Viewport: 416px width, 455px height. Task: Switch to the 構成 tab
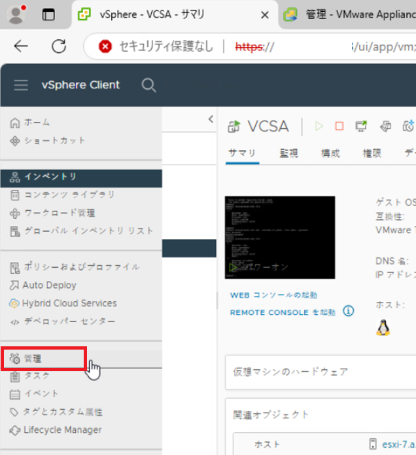[x=330, y=153]
